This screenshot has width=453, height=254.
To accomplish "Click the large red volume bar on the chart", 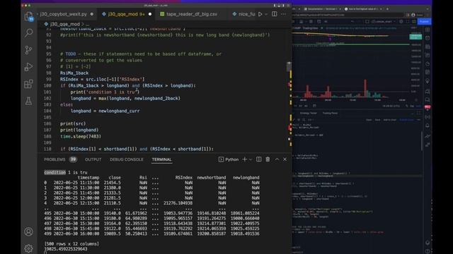I will click(x=365, y=88).
